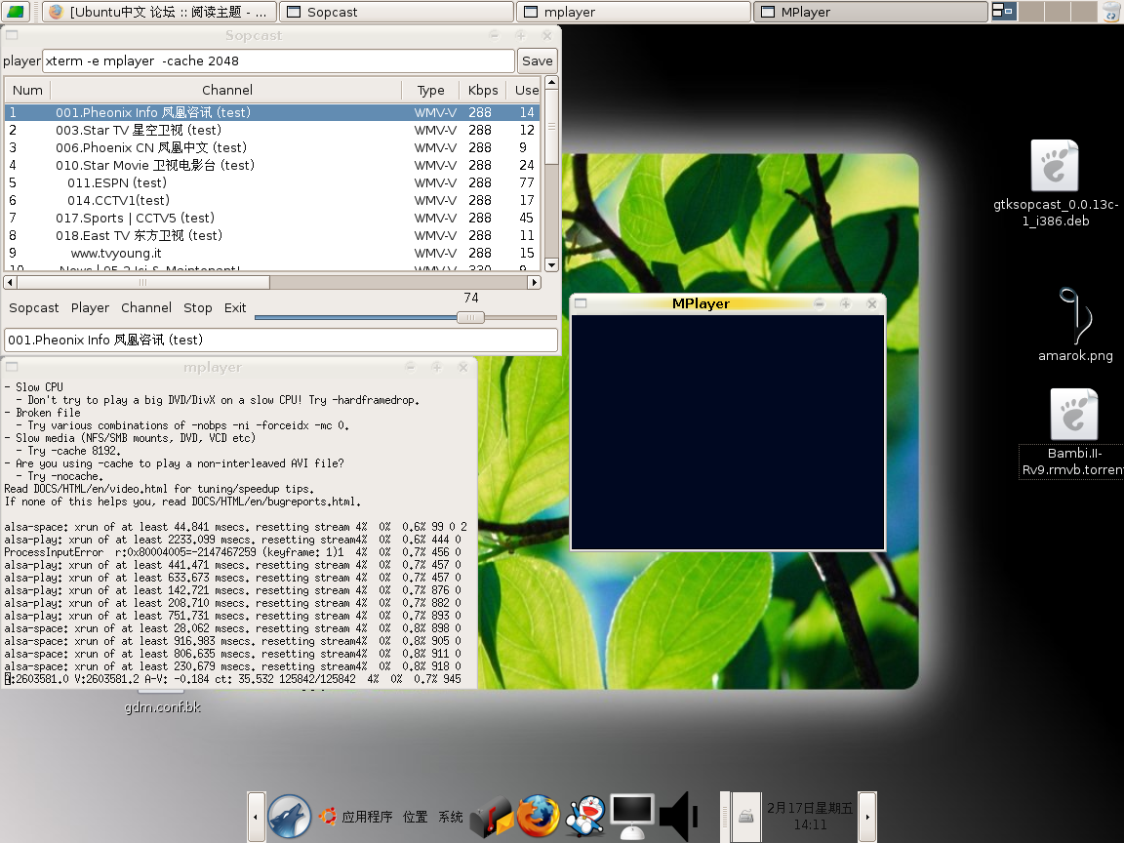The image size is (1124, 843).
Task: Select channel 003.Star TV 星空卫视
Action: (x=272, y=130)
